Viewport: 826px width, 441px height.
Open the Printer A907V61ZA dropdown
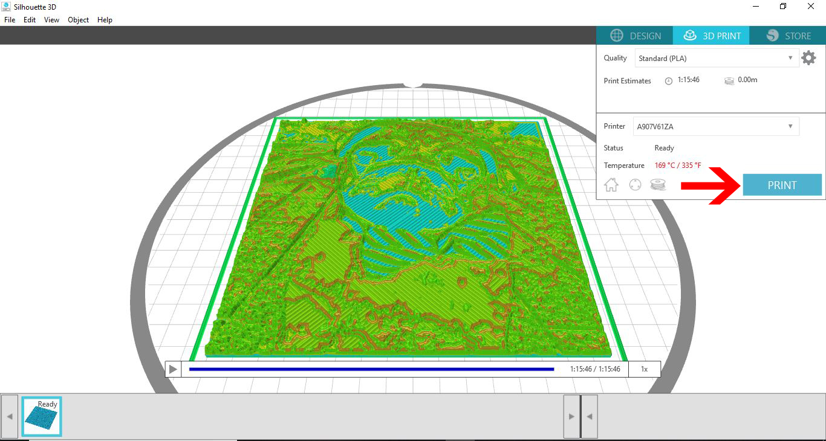(x=717, y=126)
